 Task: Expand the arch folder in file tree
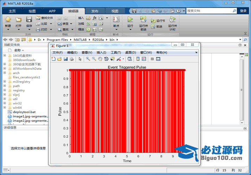(5, 73)
